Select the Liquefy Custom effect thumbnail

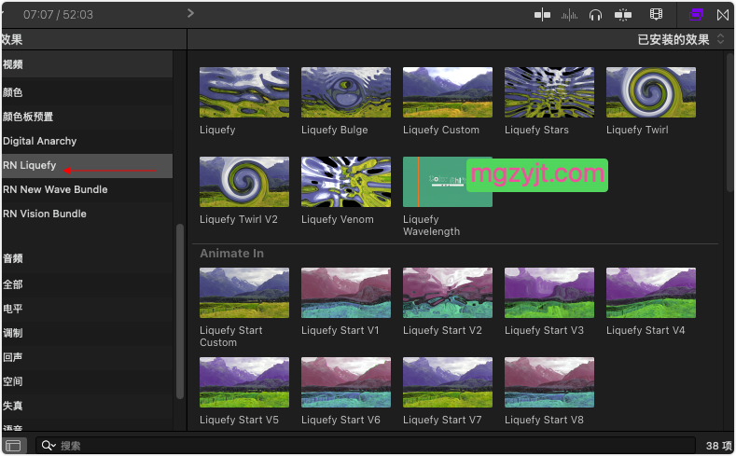click(448, 92)
